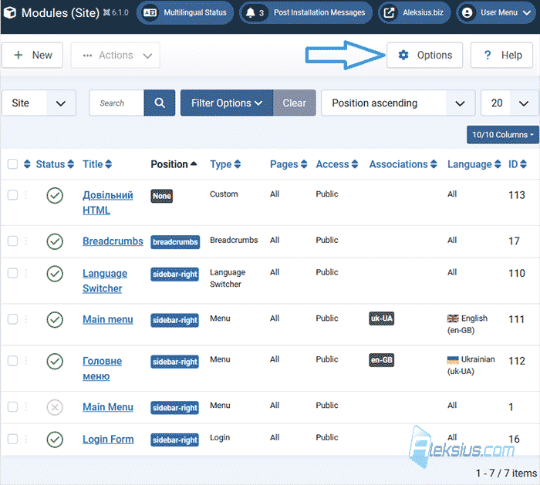Click the external link icon beside Aleksius.biz

pyautogui.click(x=389, y=13)
